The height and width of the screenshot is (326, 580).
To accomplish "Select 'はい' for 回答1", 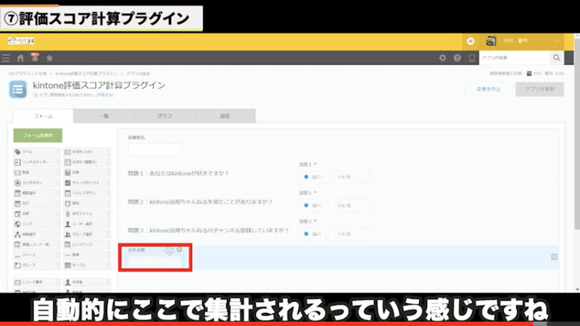I will [x=306, y=176].
